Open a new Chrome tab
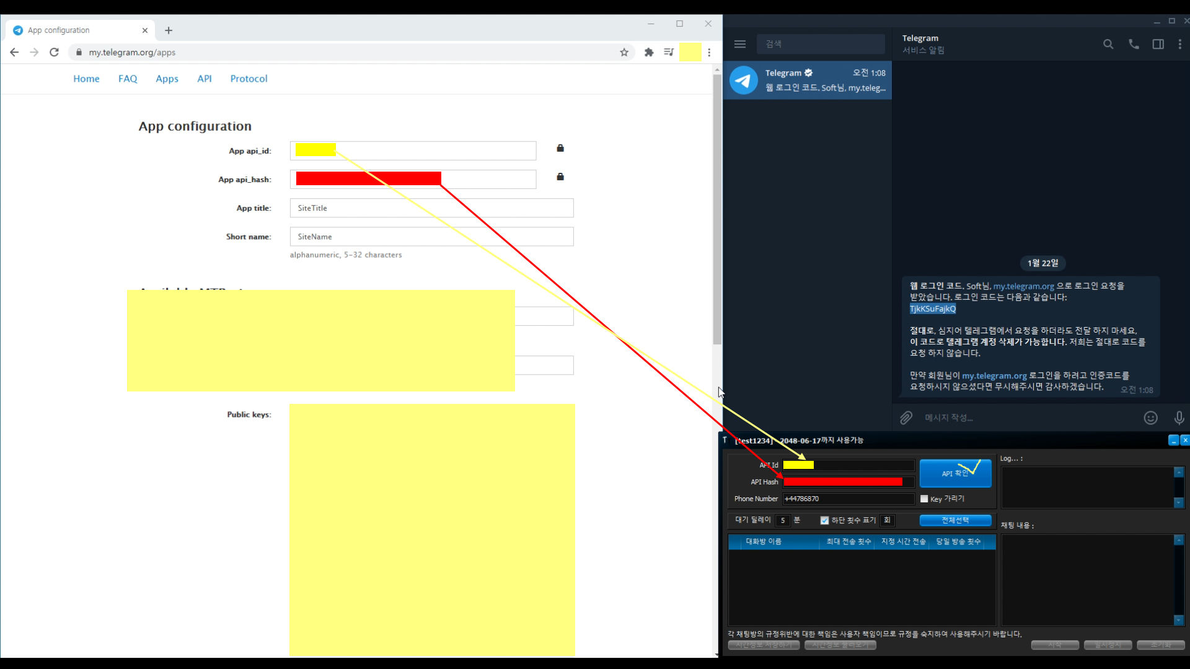The height and width of the screenshot is (669, 1190). [x=169, y=30]
